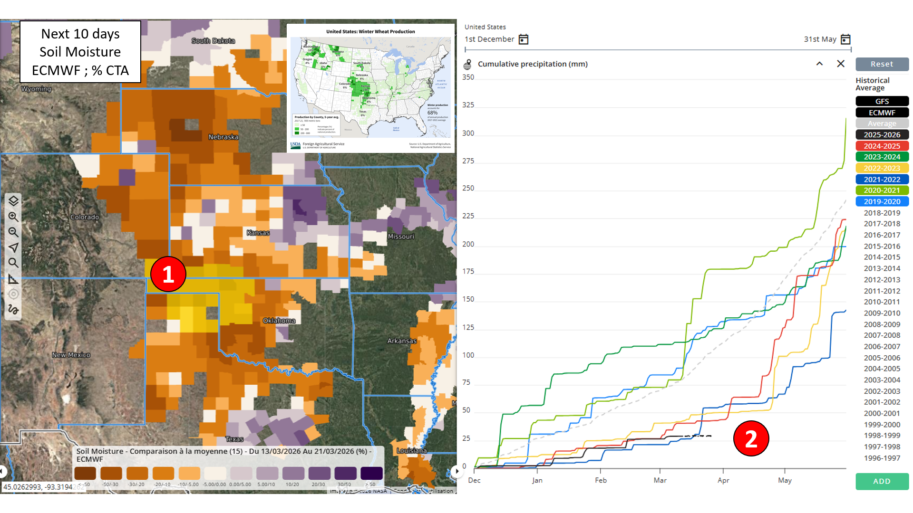Zoom in on the map
Viewport: 913px width, 513px height.
point(13,217)
